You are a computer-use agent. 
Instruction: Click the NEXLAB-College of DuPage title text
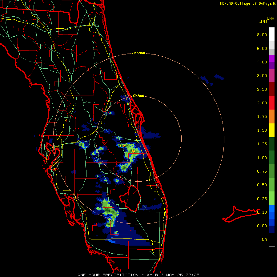pyautogui.click(x=246, y=3)
